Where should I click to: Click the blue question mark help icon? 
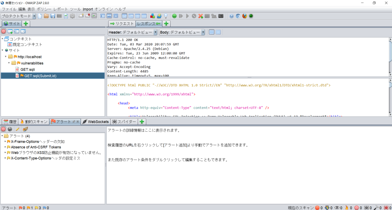click(232, 16)
